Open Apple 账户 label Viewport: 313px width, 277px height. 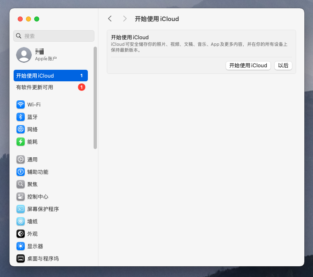tap(46, 59)
